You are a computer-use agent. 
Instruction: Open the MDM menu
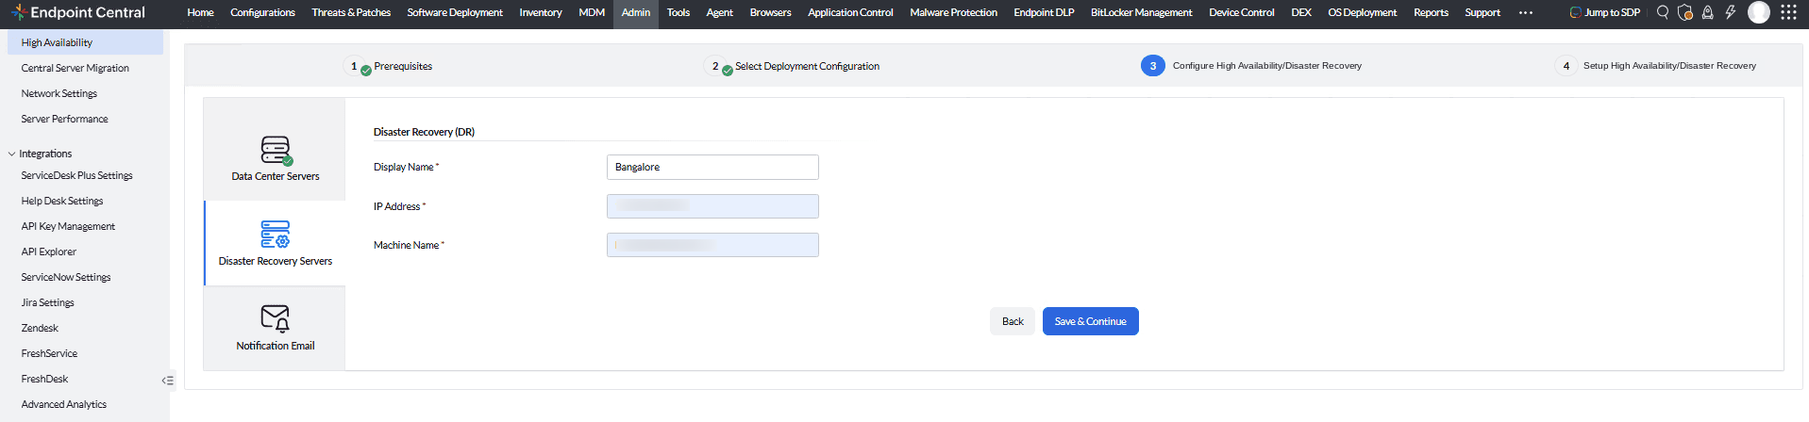tap(592, 12)
